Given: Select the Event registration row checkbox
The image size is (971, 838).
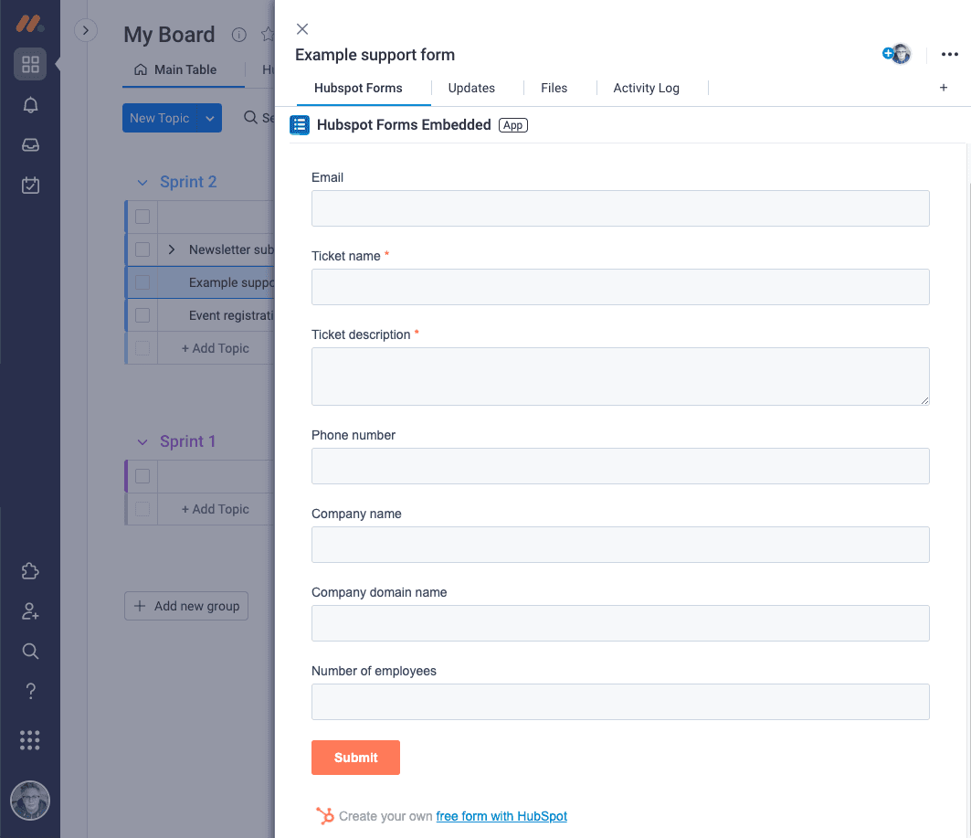Looking at the screenshot, I should pyautogui.click(x=142, y=314).
